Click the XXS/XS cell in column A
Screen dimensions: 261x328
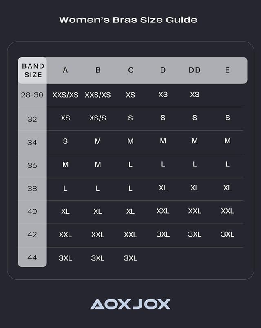[x=65, y=95]
